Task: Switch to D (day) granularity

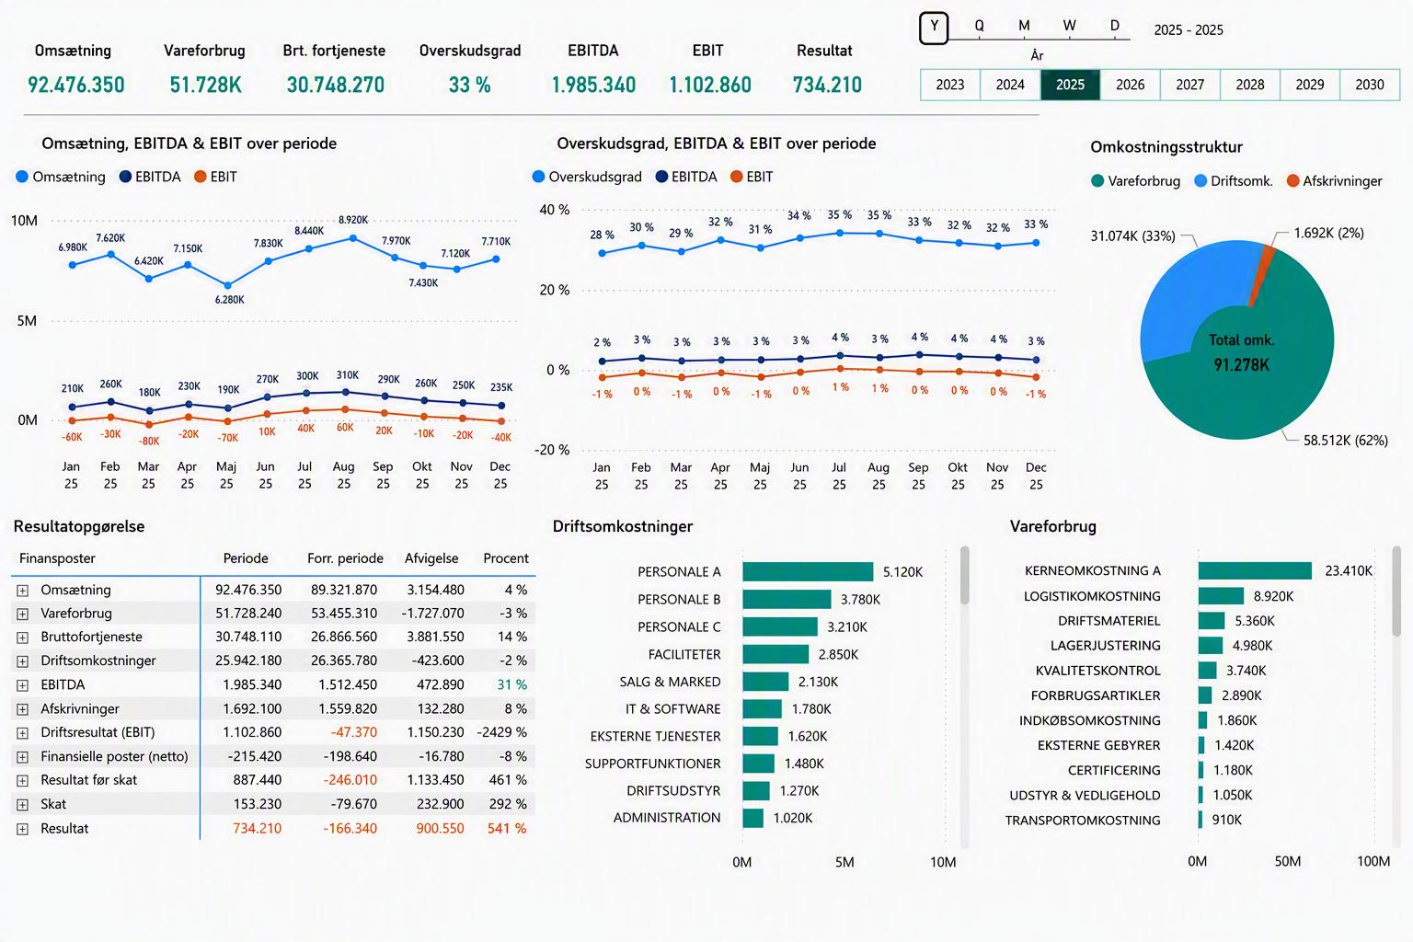Action: tap(1114, 26)
